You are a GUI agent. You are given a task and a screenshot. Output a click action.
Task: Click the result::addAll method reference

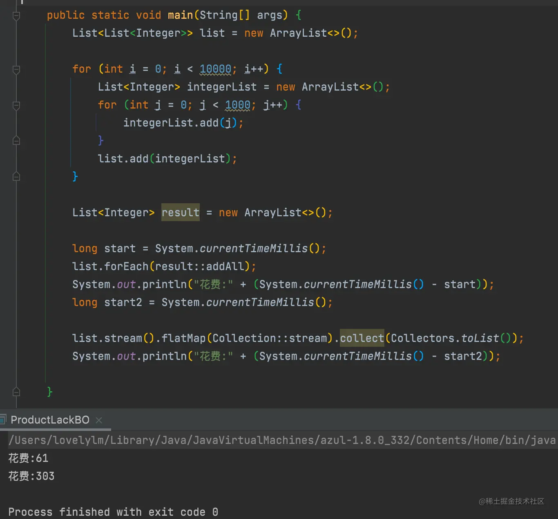[199, 266]
